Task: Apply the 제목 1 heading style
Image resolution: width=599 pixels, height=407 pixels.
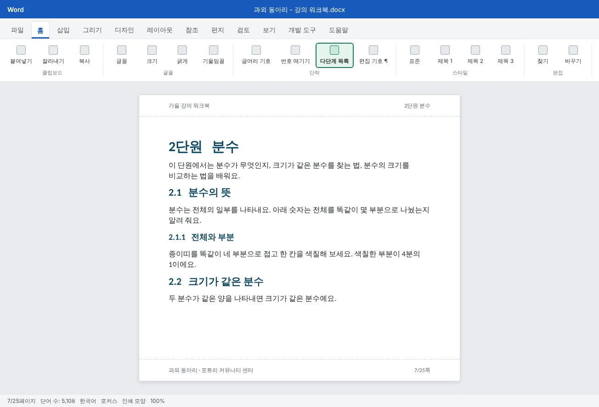Action: [x=445, y=55]
